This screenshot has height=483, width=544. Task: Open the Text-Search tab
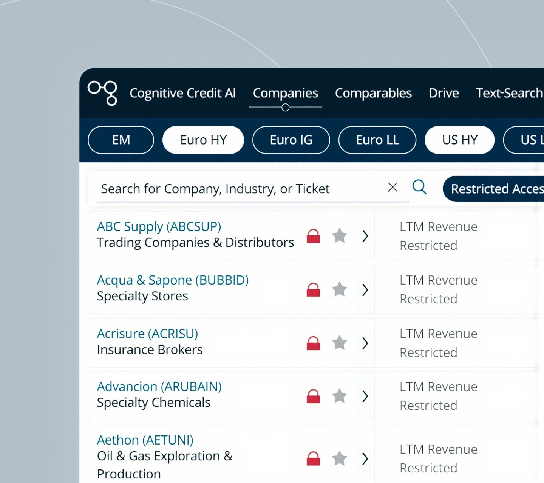[510, 93]
